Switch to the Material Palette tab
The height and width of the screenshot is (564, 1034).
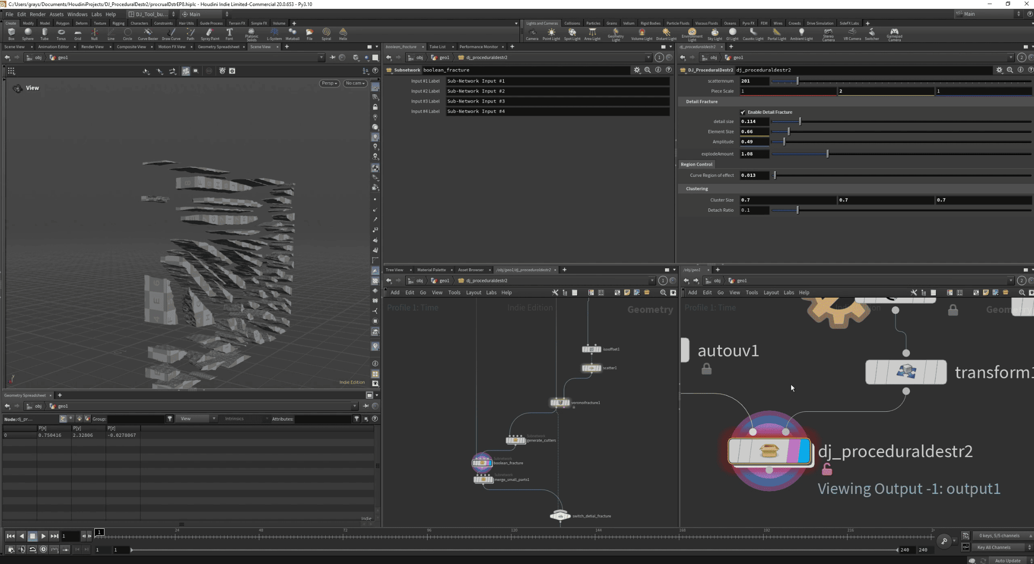431,270
